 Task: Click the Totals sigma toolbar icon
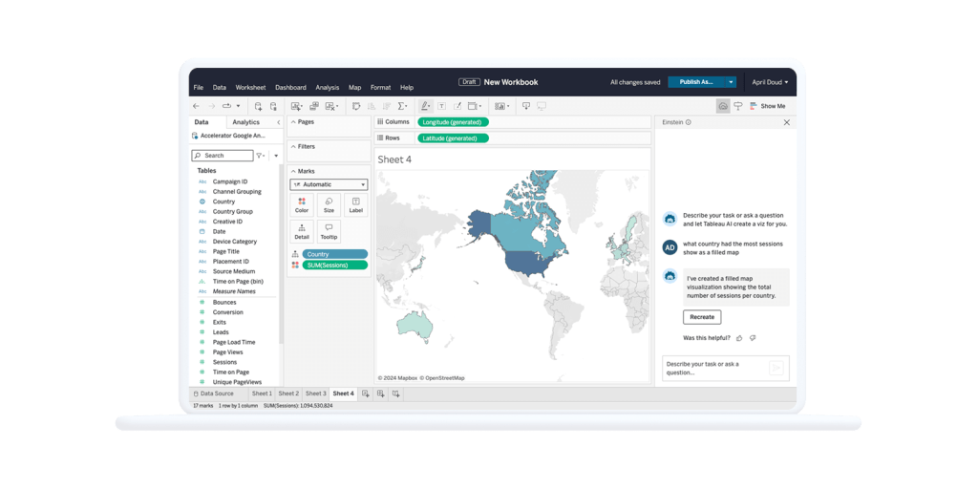tap(402, 106)
